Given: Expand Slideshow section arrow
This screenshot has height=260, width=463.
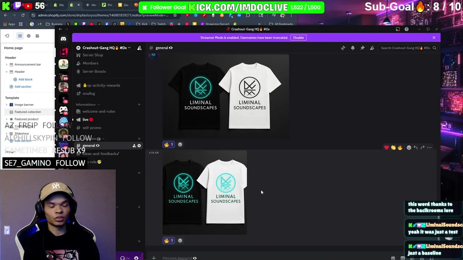Looking at the screenshot, I should 7,134.
